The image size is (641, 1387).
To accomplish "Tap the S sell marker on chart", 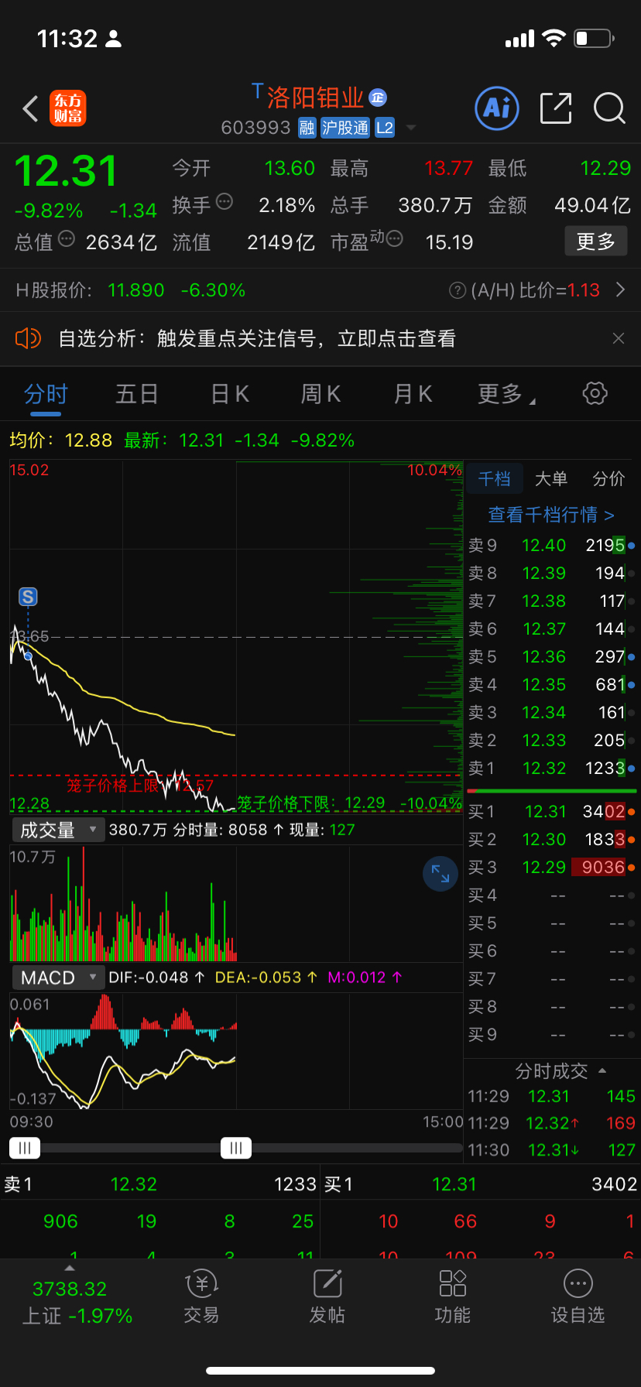I will tap(28, 597).
